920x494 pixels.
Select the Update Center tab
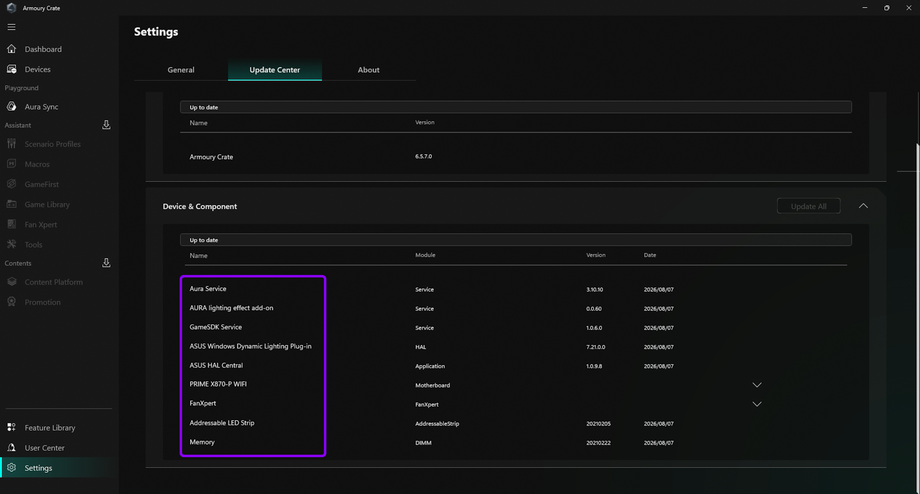[275, 70]
